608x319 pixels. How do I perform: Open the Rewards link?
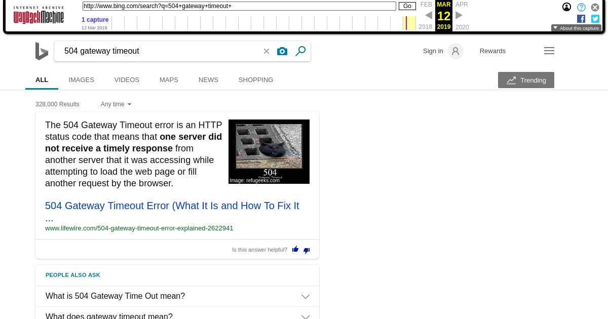492,51
